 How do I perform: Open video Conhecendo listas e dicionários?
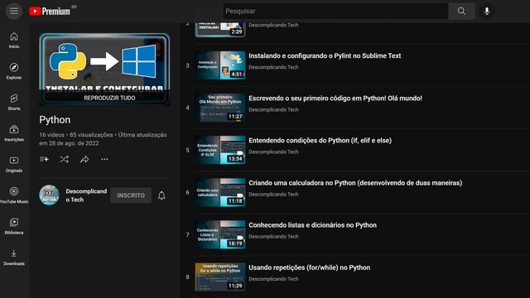pyautogui.click(x=313, y=225)
